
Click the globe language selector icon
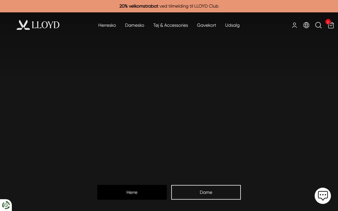[306, 25]
